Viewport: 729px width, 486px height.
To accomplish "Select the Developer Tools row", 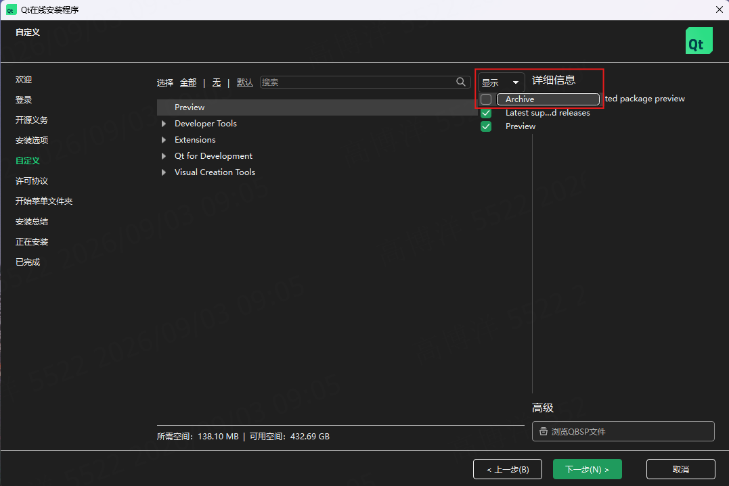I will (x=317, y=124).
